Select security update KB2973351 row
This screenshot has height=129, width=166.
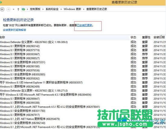pyautogui.click(x=83, y=62)
